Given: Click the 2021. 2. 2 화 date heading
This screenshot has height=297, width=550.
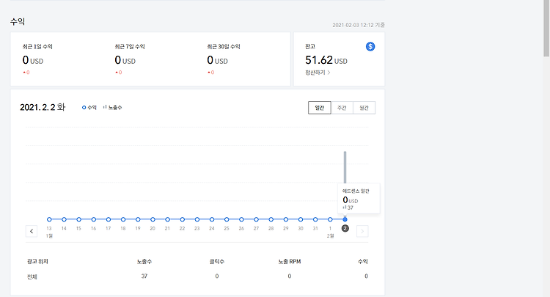Looking at the screenshot, I should 43,107.
